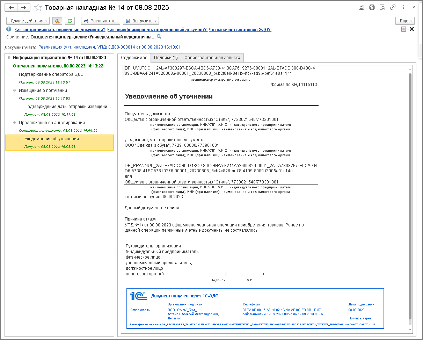423x340 pixels.
Task: Go forward with the right arrow button
Action: [23, 7]
